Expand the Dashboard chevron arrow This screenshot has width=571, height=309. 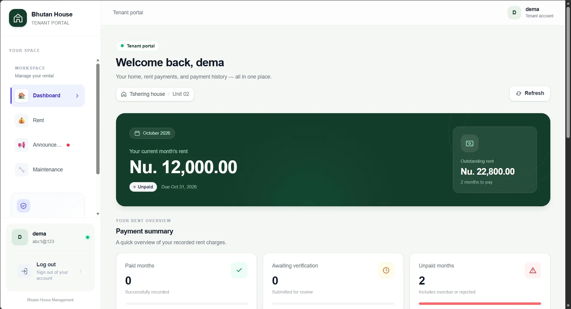pyautogui.click(x=77, y=96)
